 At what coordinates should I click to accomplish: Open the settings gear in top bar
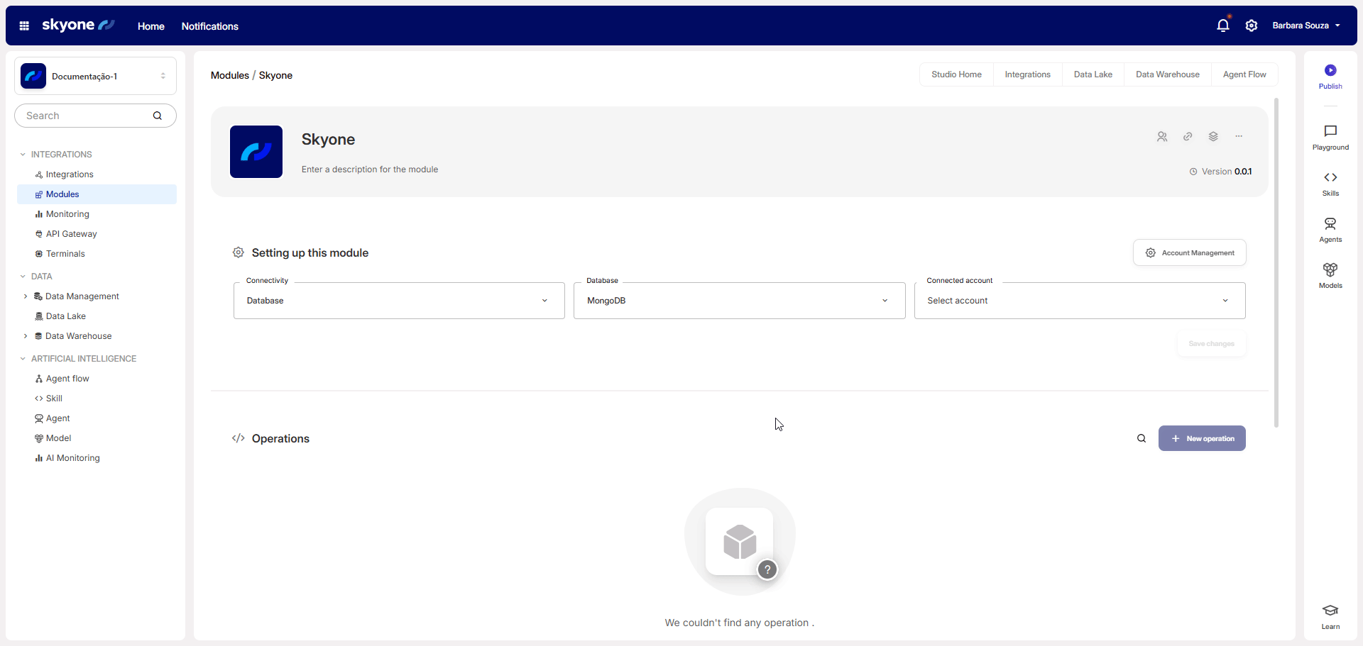(1252, 26)
